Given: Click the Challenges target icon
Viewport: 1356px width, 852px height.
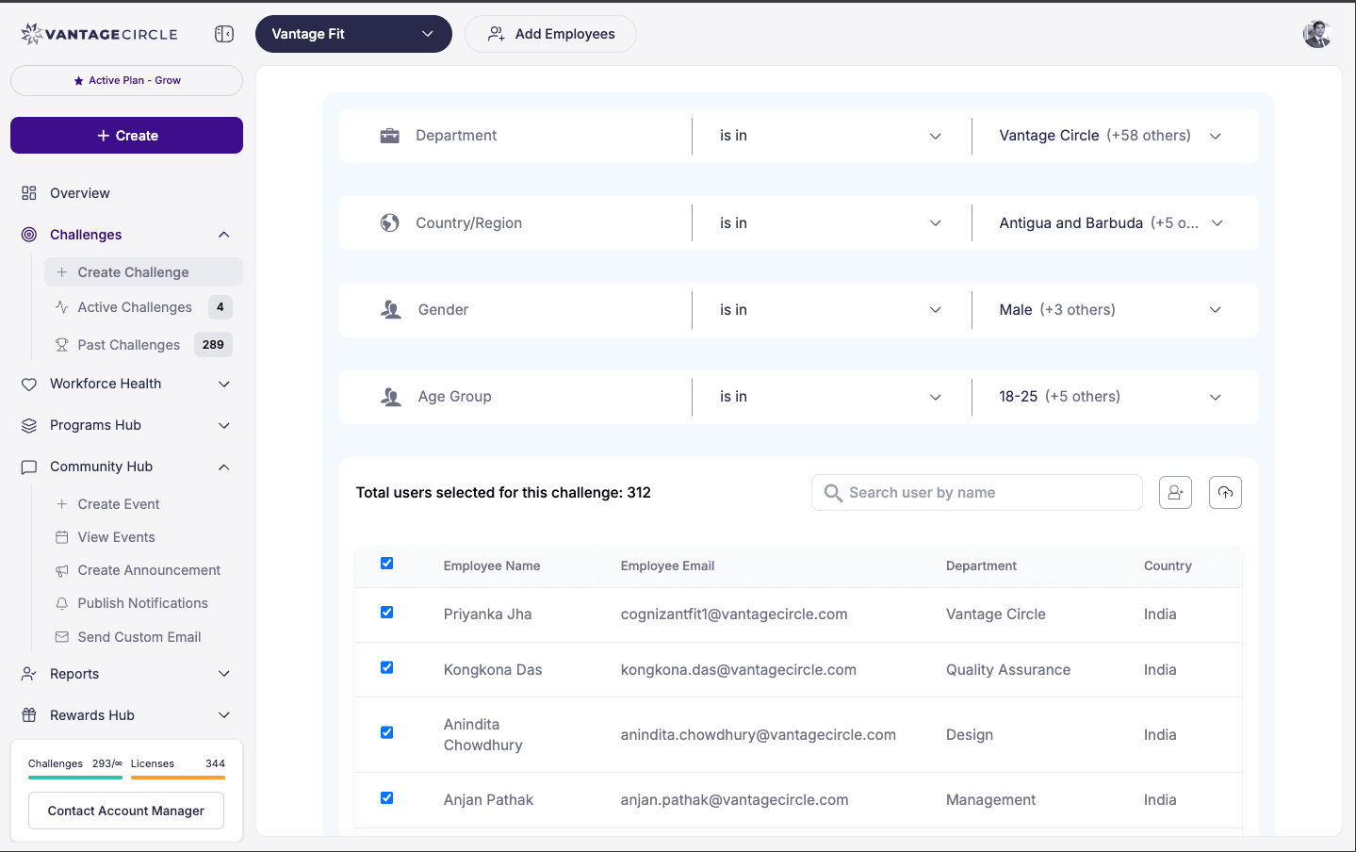Looking at the screenshot, I should (x=29, y=235).
